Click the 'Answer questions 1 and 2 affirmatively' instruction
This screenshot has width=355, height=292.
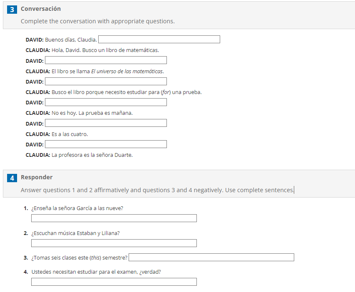(157, 190)
